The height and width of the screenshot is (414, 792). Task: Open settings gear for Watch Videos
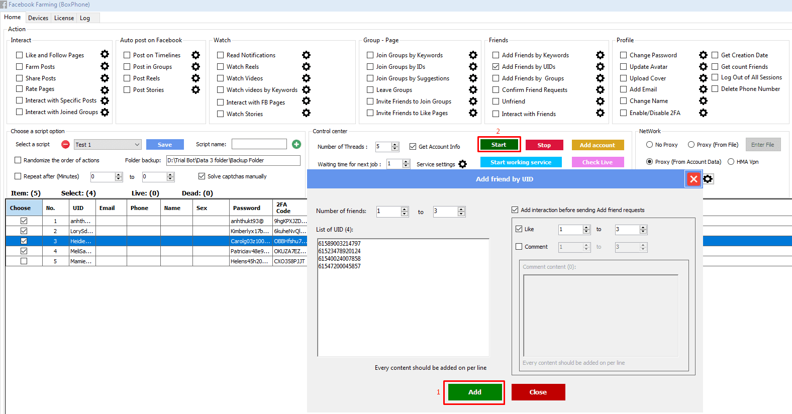[306, 78]
